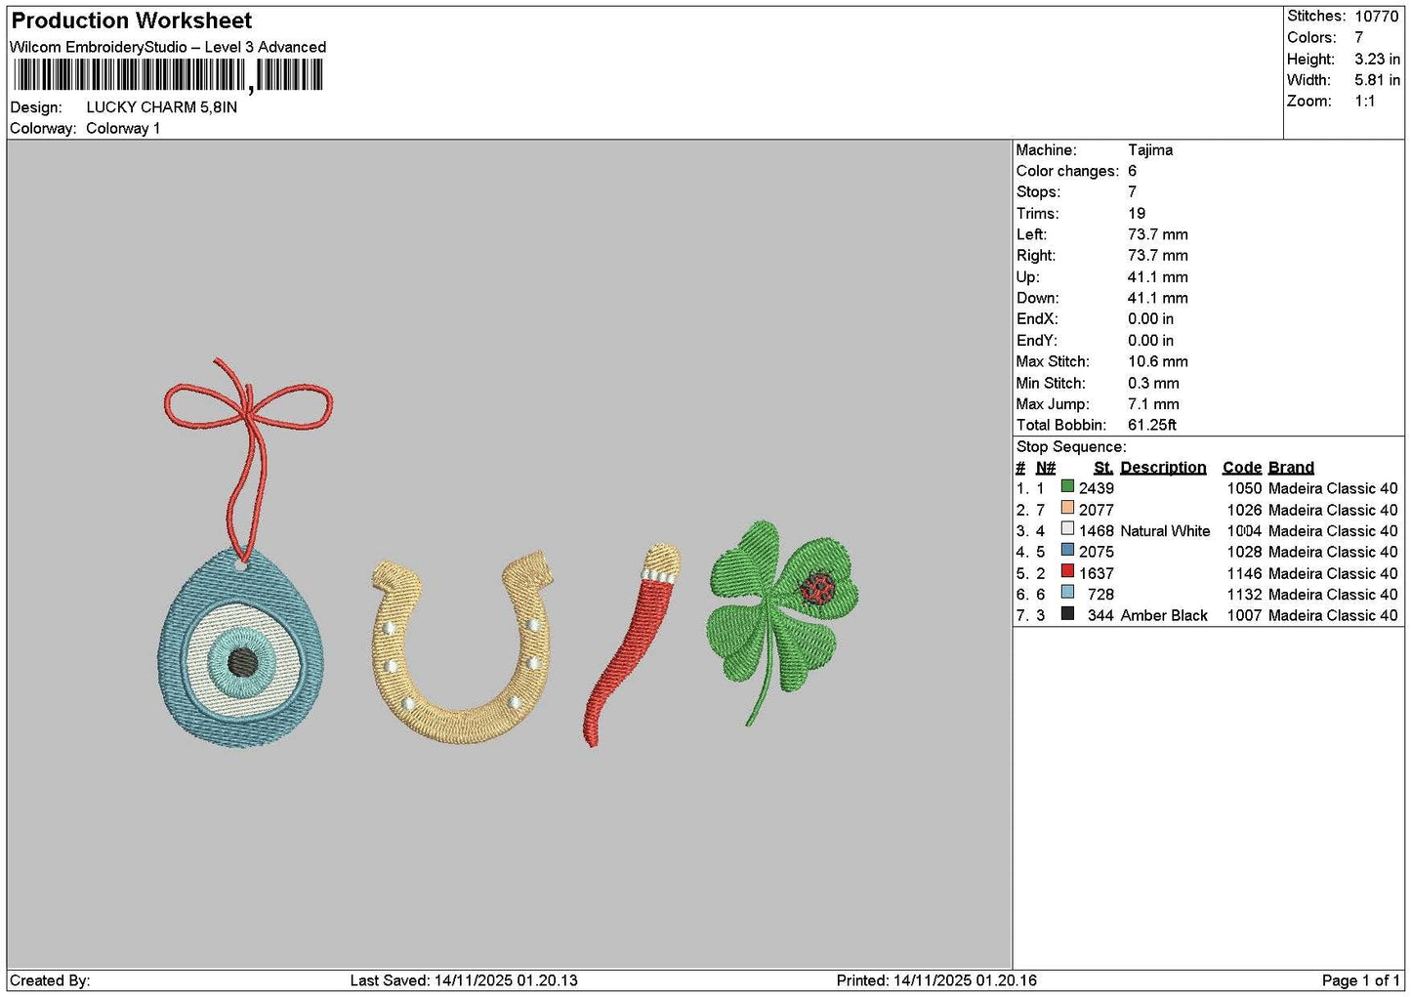This screenshot has height=997, width=1411.
Task: Click the 'Production Worksheet' title
Action: 131,21
